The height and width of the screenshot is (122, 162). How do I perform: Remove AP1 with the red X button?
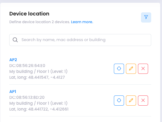[x=143, y=100]
